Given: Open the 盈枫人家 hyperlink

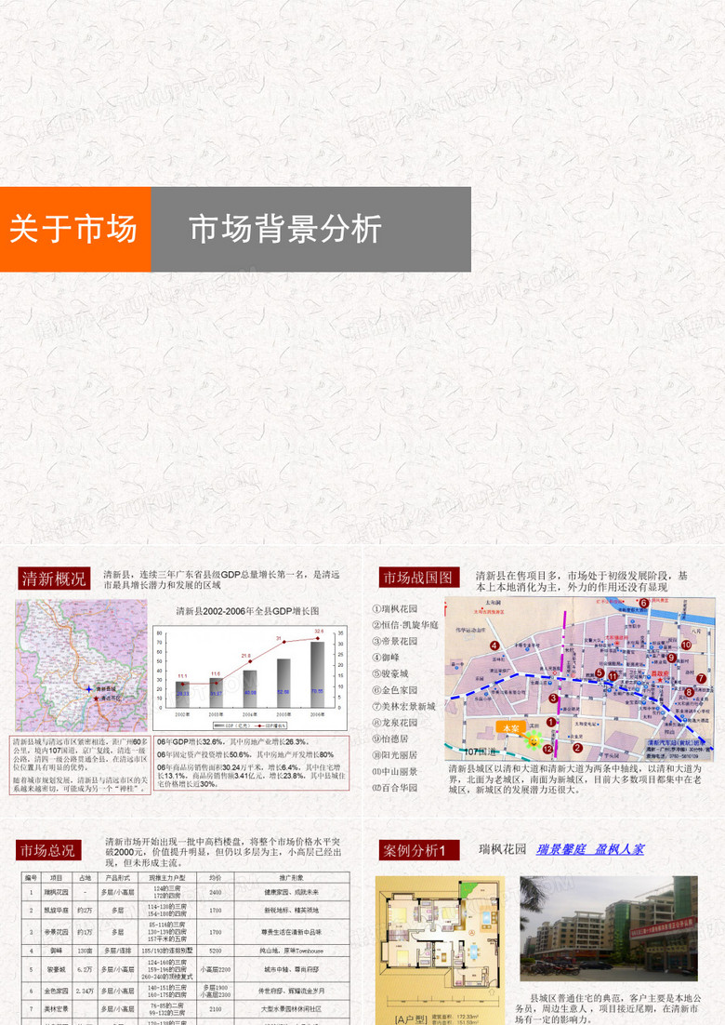Looking at the screenshot, I should point(619,849).
